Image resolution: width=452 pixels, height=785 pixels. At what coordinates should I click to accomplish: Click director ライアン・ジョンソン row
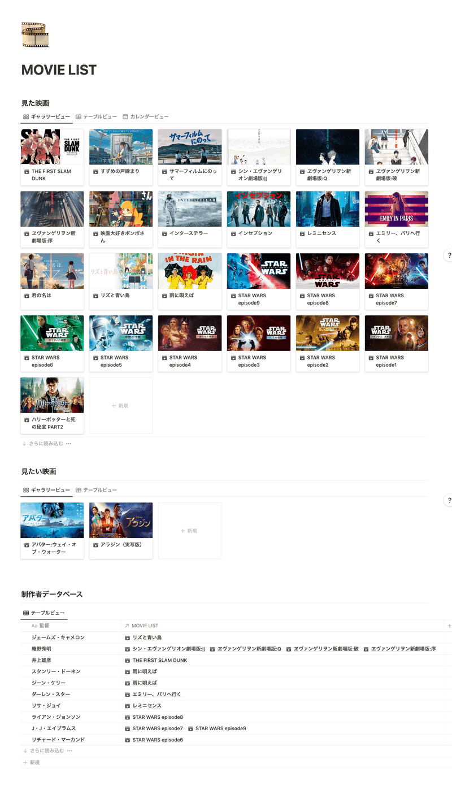[56, 717]
